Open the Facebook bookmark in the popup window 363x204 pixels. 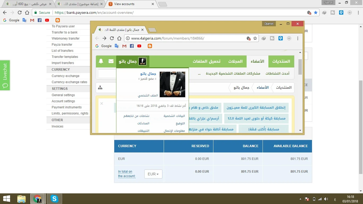coord(132,46)
